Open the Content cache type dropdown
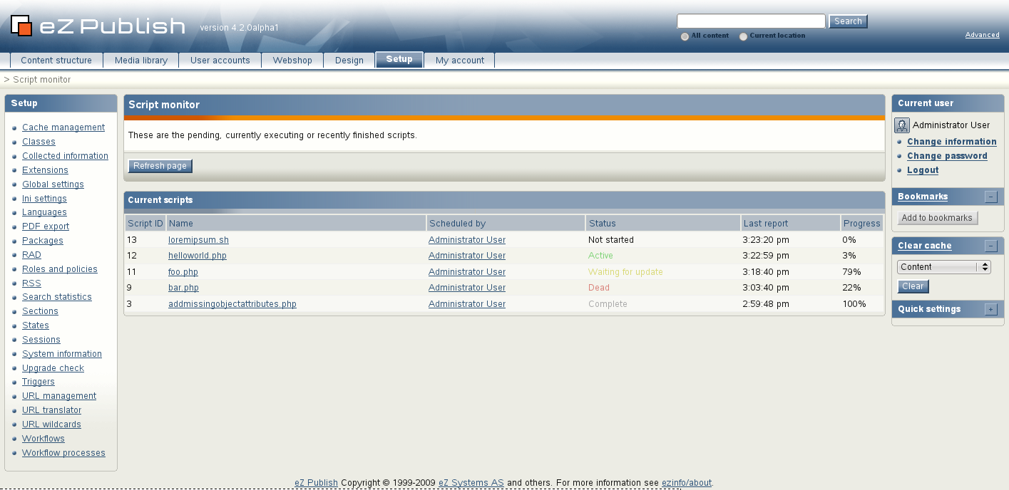The height and width of the screenshot is (490, 1009). pyautogui.click(x=943, y=267)
